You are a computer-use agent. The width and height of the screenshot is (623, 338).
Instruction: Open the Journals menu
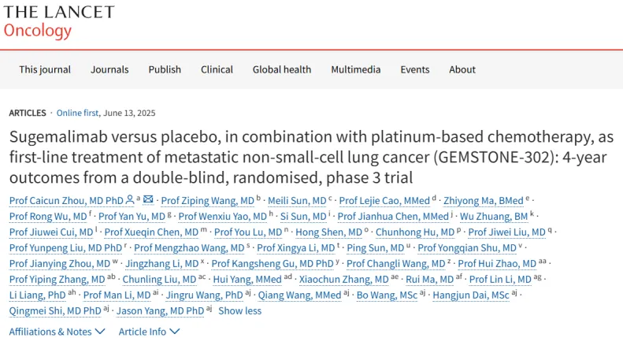point(109,69)
